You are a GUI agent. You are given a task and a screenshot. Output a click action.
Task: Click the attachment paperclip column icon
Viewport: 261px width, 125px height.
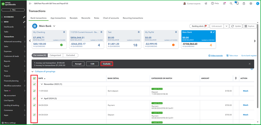point(236,78)
